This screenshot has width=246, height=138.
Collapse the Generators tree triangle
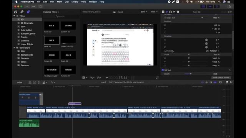[14, 48]
